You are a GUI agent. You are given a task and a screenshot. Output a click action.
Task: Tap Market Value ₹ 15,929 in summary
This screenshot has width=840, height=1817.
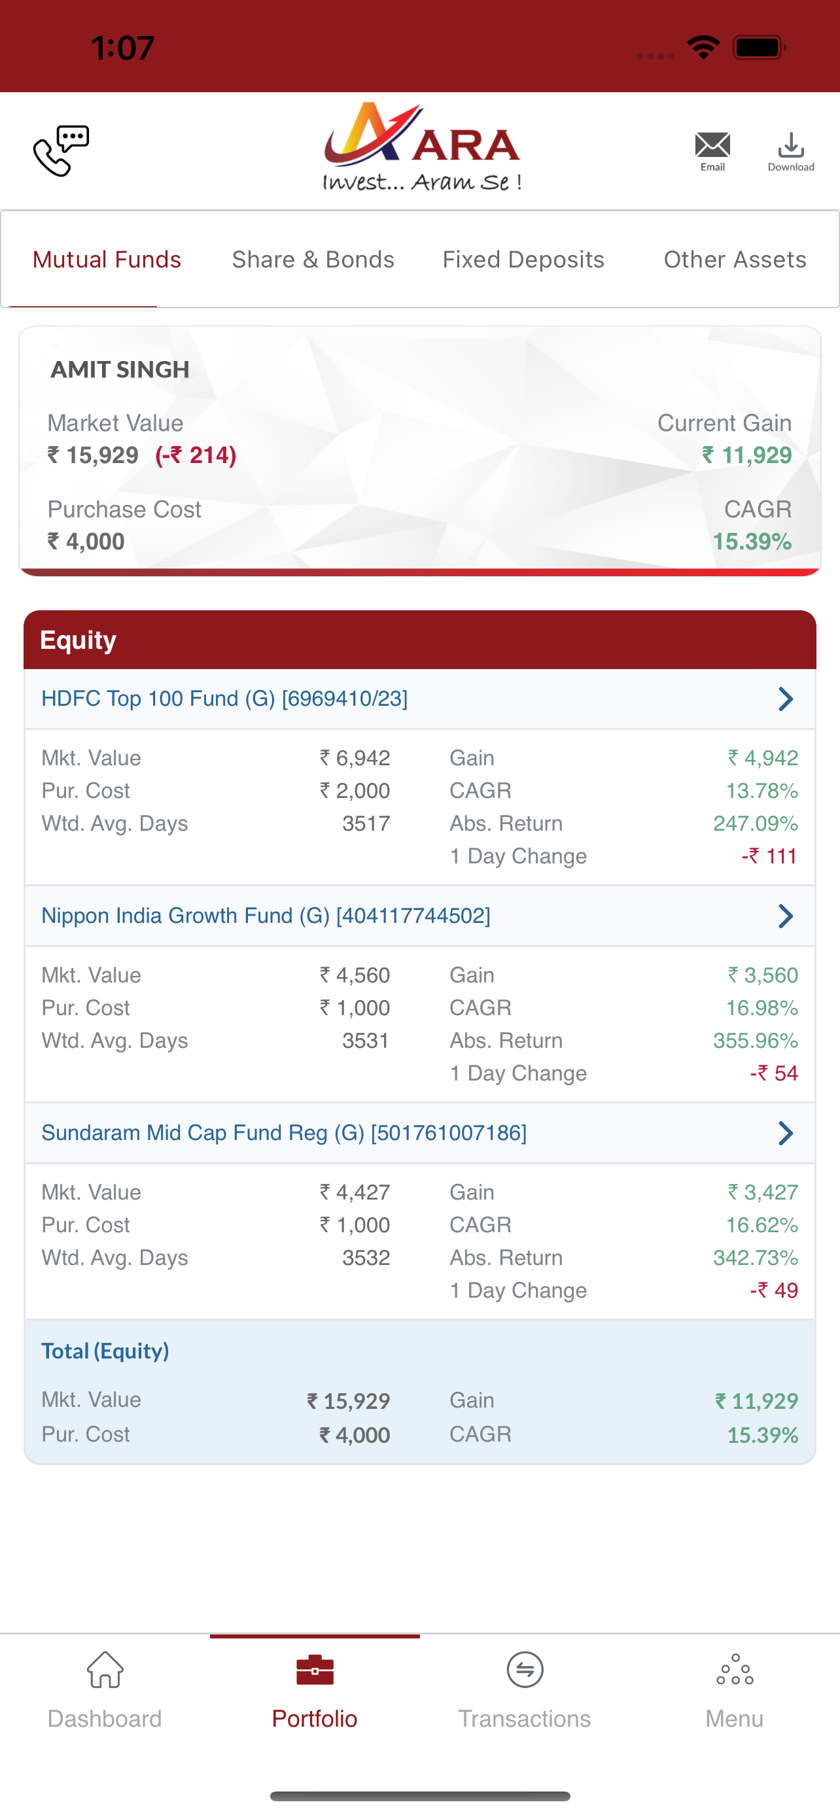93,456
